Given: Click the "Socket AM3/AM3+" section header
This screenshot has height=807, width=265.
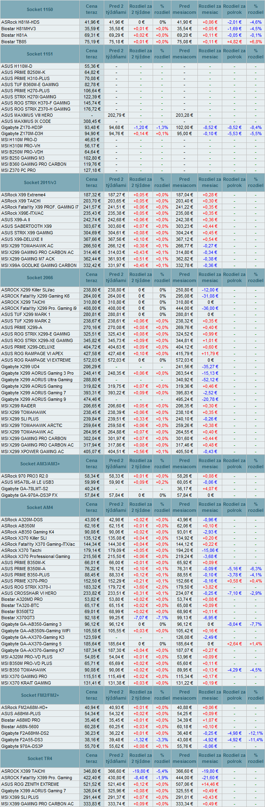Looking at the screenshot, I should pyautogui.click(x=40, y=464).
